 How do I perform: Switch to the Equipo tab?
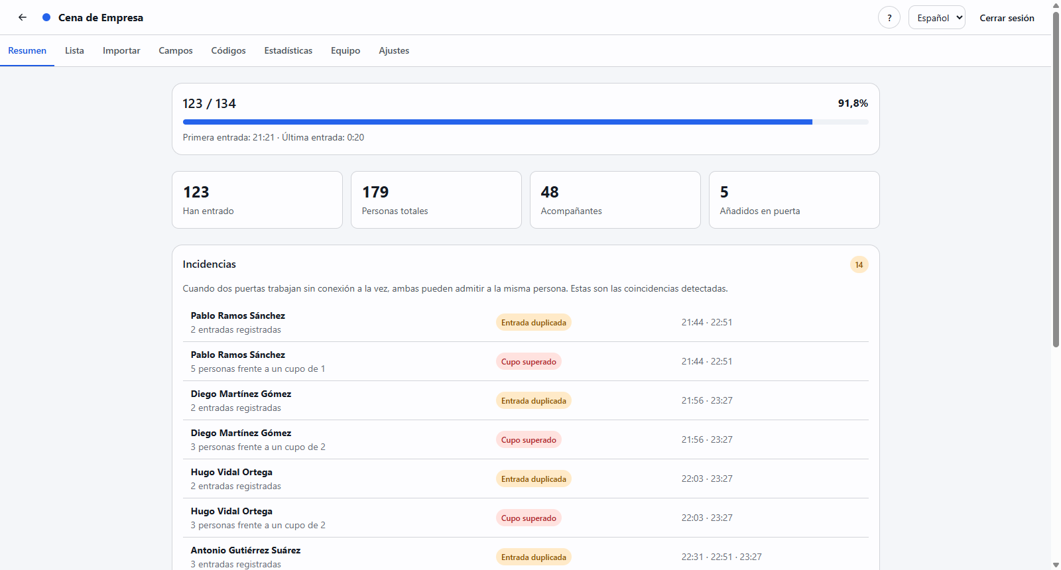tap(345, 50)
